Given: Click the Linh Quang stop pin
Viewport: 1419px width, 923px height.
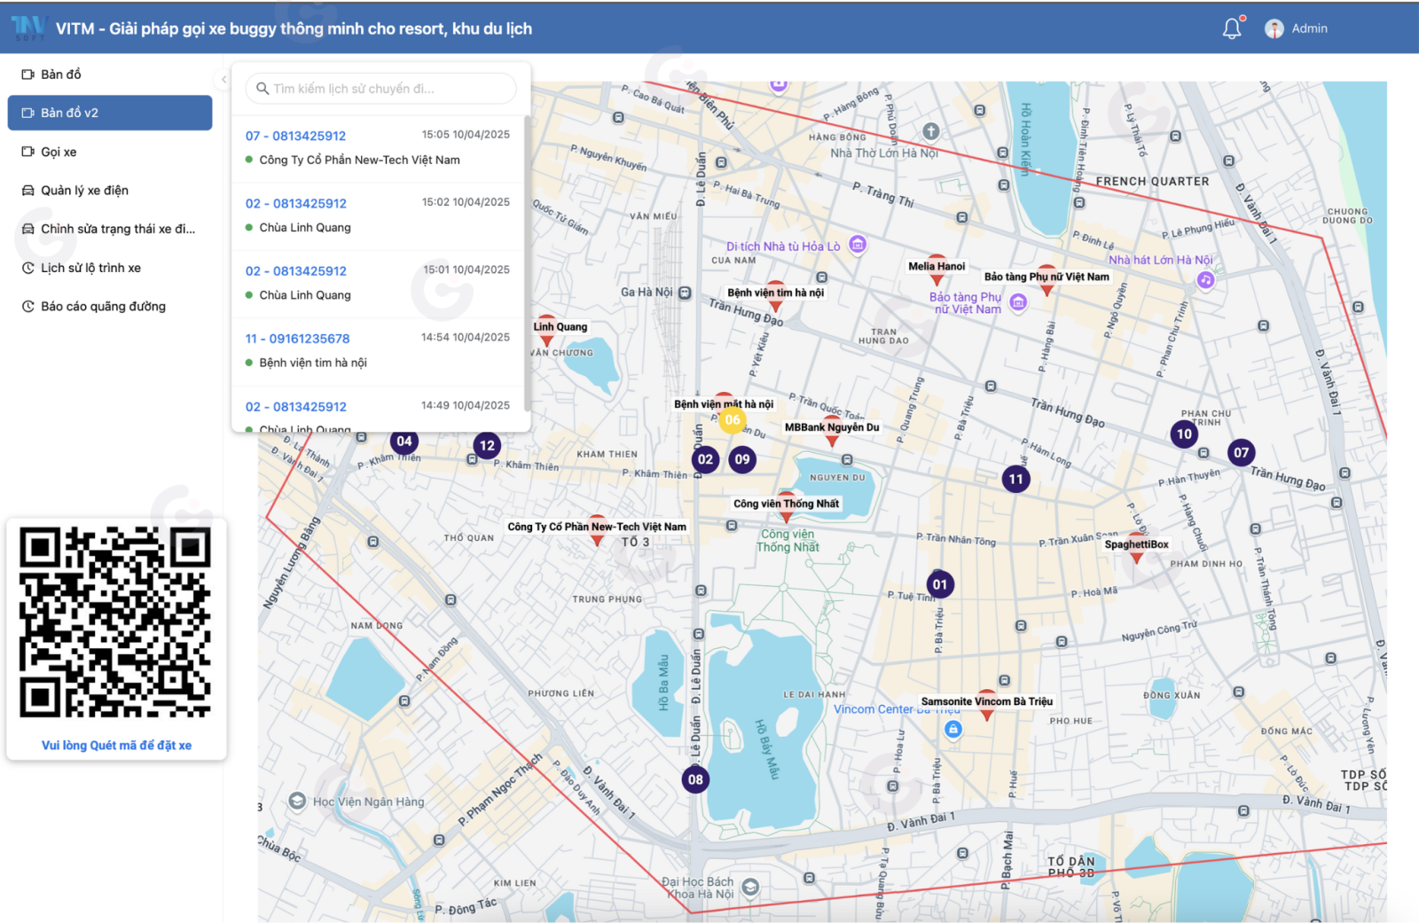Looking at the screenshot, I should [547, 331].
